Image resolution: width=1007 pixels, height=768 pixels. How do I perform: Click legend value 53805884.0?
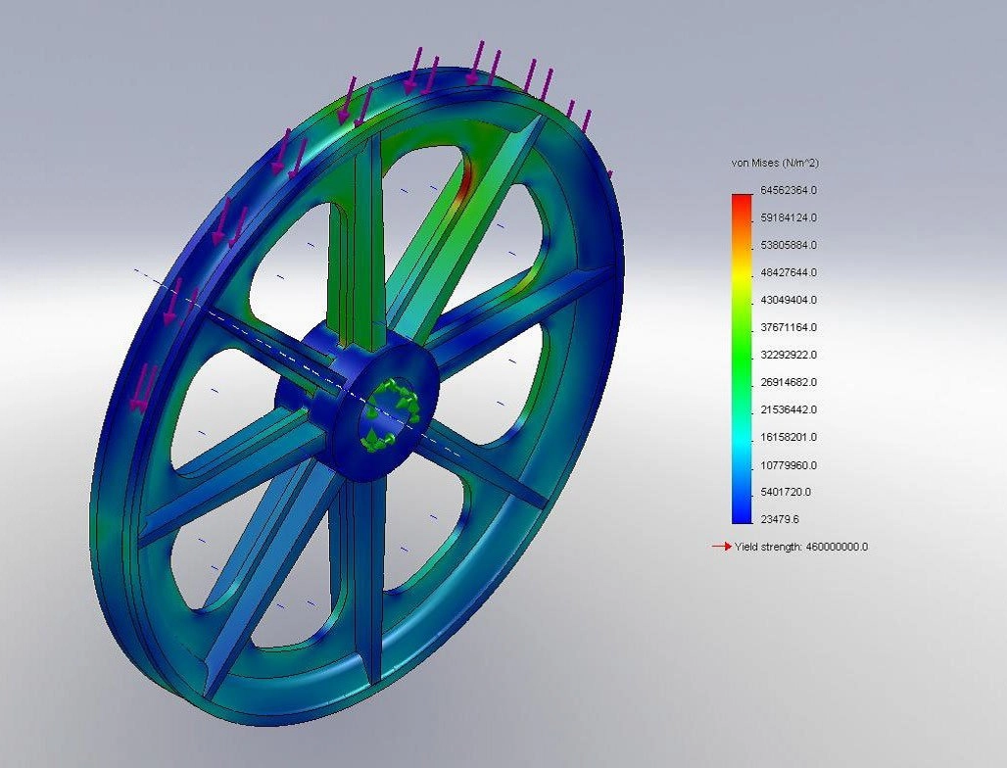tap(789, 245)
